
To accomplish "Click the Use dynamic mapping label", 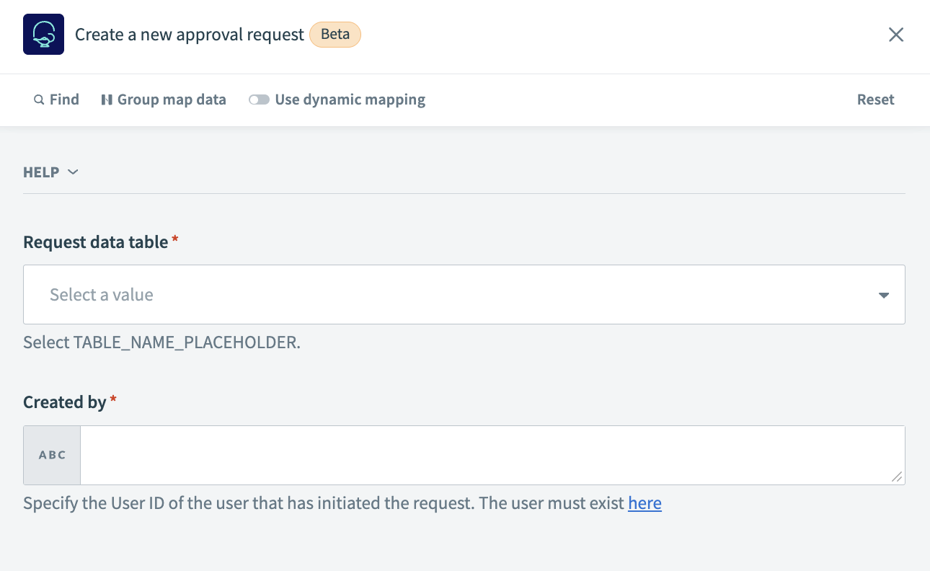I will tap(350, 99).
